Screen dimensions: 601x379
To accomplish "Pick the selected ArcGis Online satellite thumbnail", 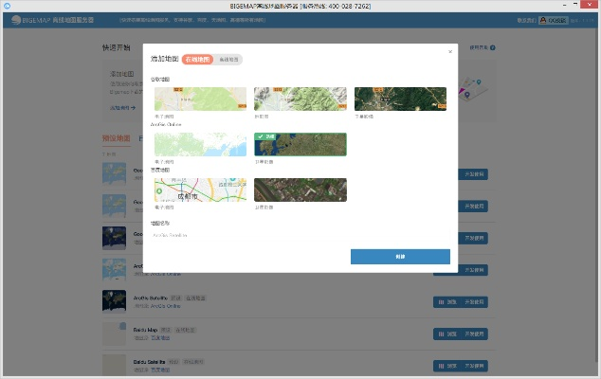I will (x=300, y=144).
